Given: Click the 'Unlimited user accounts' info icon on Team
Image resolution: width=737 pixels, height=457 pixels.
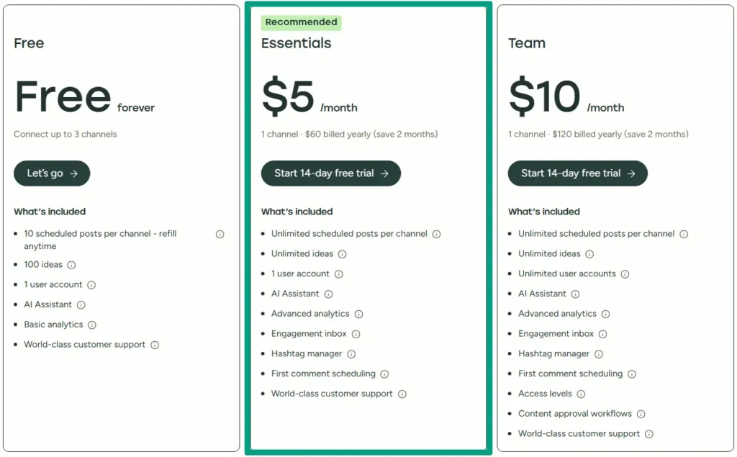Looking at the screenshot, I should tap(625, 273).
